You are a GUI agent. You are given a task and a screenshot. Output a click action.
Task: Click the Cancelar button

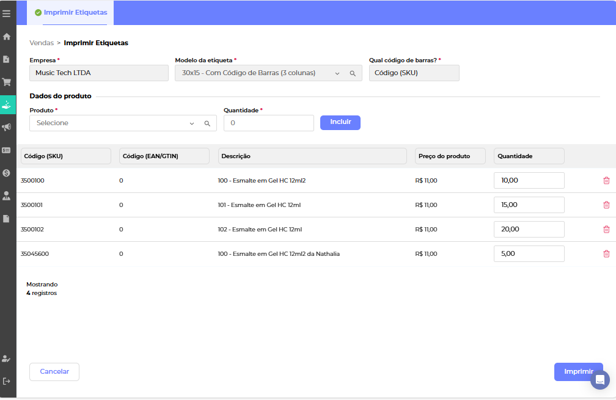point(54,371)
